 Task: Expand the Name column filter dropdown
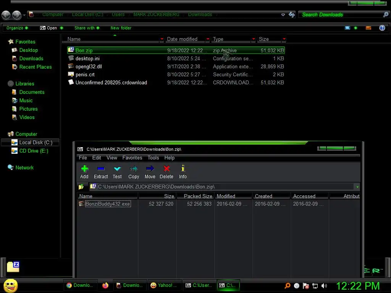[x=162, y=39]
